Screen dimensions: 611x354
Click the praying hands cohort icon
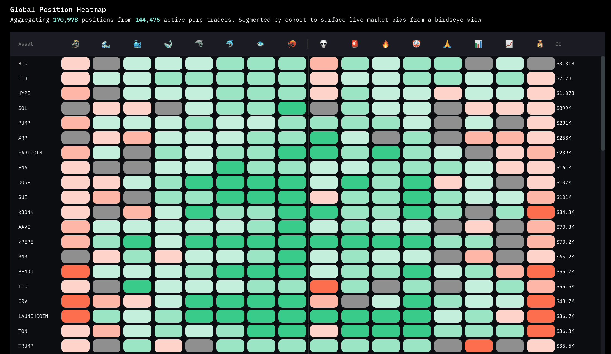(447, 44)
